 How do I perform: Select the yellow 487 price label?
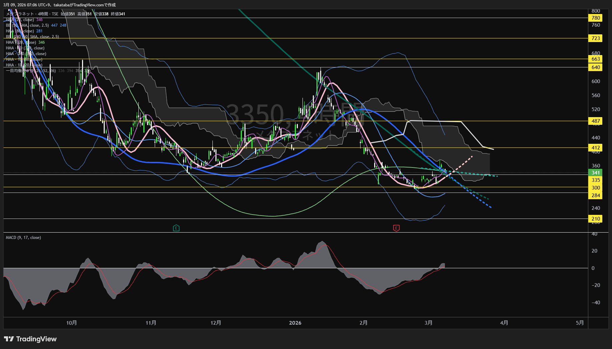[x=595, y=121]
